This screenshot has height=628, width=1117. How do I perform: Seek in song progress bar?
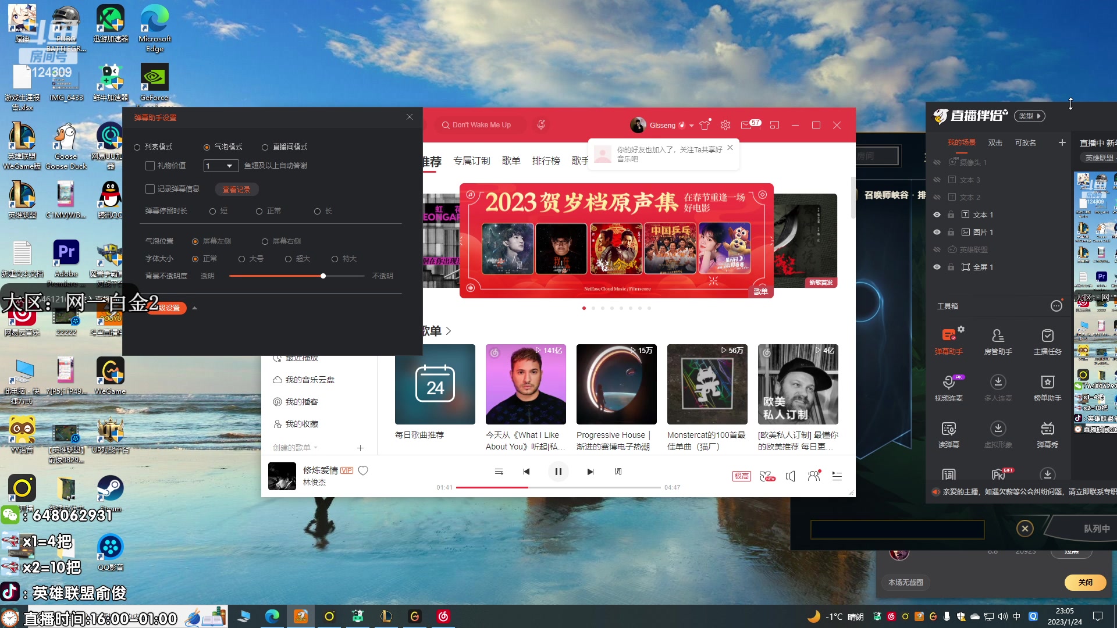pyautogui.click(x=558, y=487)
